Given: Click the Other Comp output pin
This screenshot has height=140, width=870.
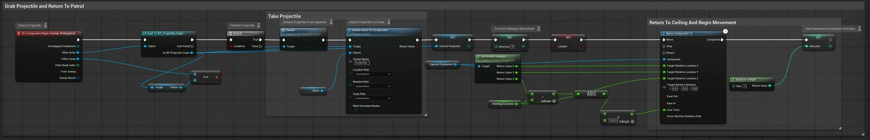Looking at the screenshot, I should [78, 59].
